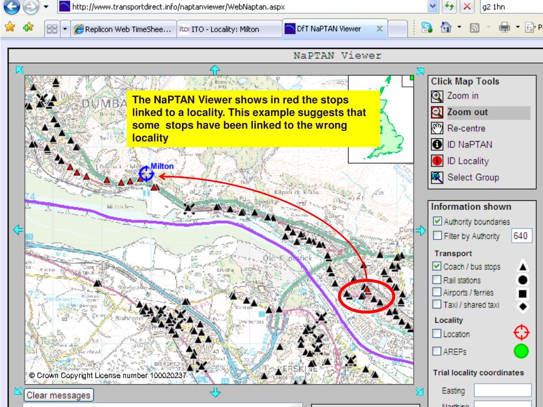Click the browser Back button

(x=12, y=6)
